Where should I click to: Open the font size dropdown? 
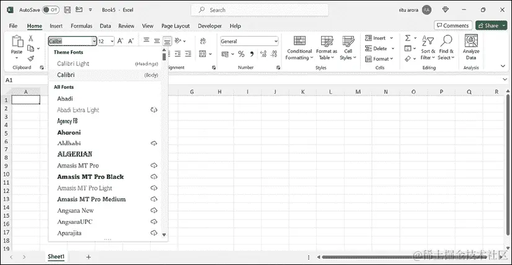click(112, 41)
